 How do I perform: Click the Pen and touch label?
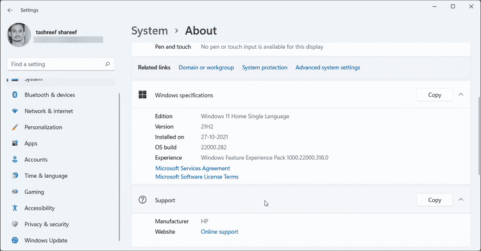coord(173,47)
